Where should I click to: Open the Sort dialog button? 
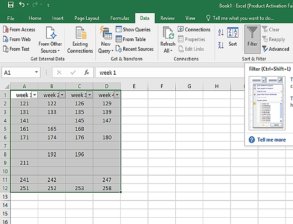233,37
